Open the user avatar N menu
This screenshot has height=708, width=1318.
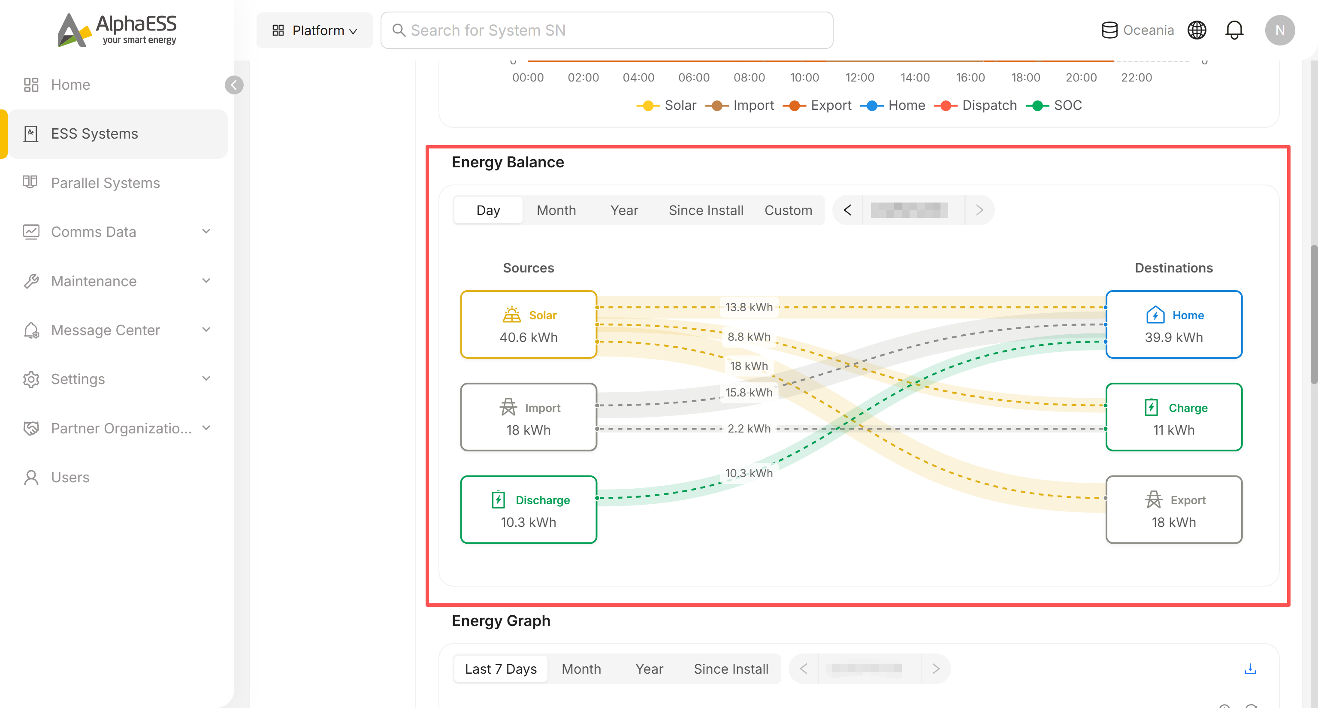point(1280,30)
